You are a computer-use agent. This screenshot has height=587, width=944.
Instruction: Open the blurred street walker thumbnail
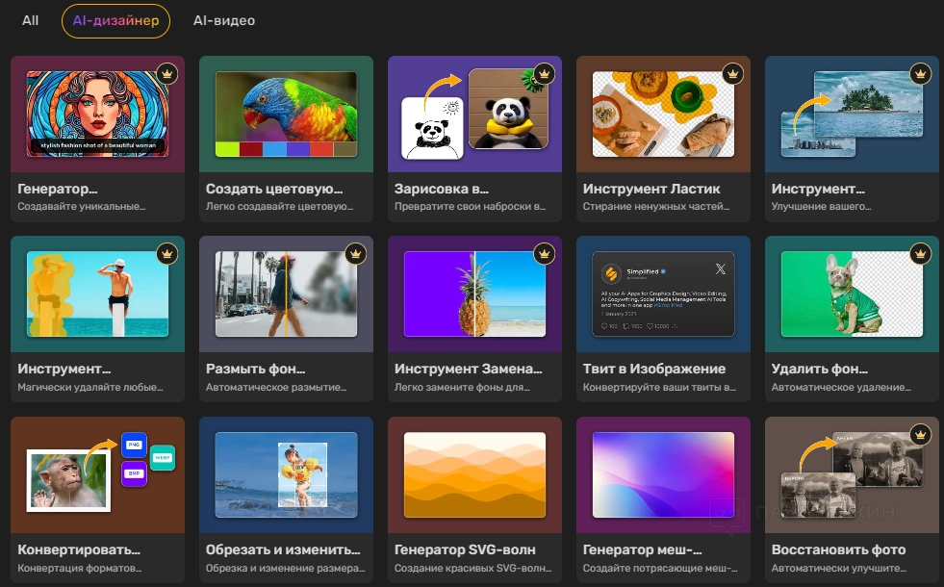[x=286, y=293]
